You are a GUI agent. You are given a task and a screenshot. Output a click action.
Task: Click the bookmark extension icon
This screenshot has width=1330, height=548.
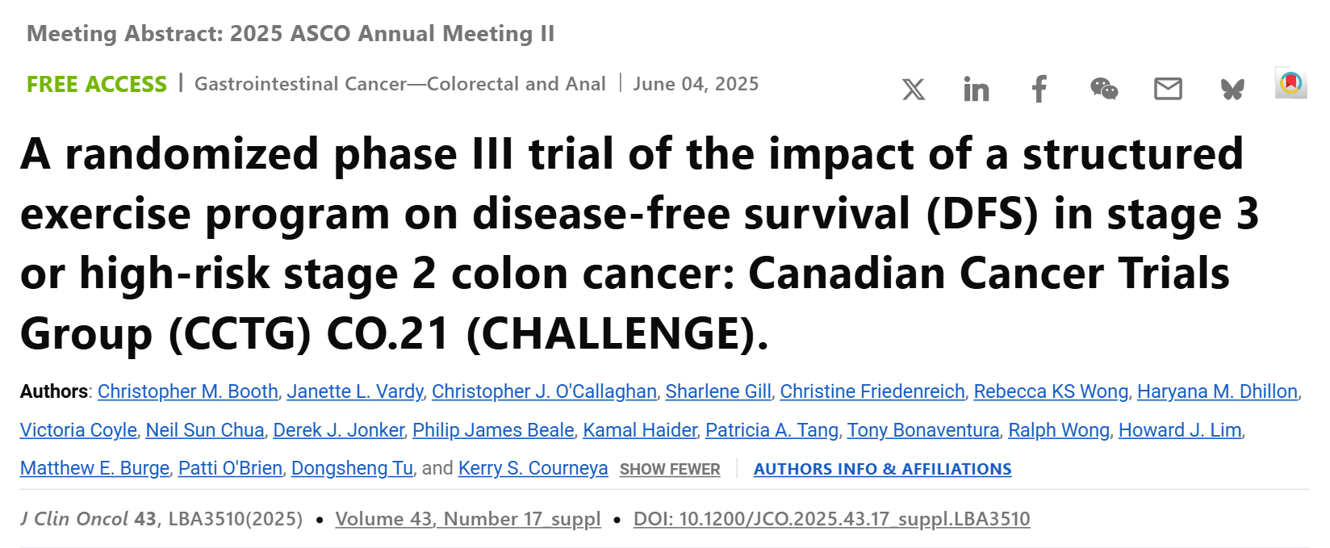pos(1290,83)
